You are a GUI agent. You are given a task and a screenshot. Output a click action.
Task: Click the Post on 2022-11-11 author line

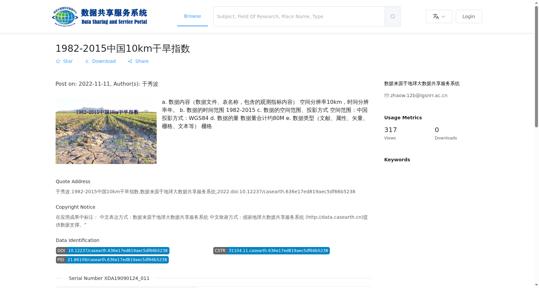pyautogui.click(x=107, y=84)
